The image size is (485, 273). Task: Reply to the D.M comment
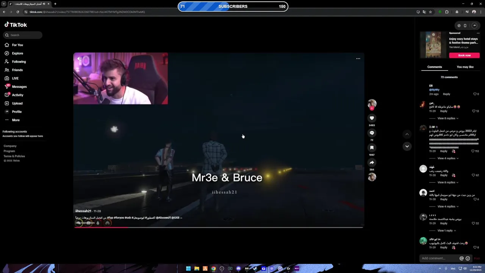pos(444,151)
